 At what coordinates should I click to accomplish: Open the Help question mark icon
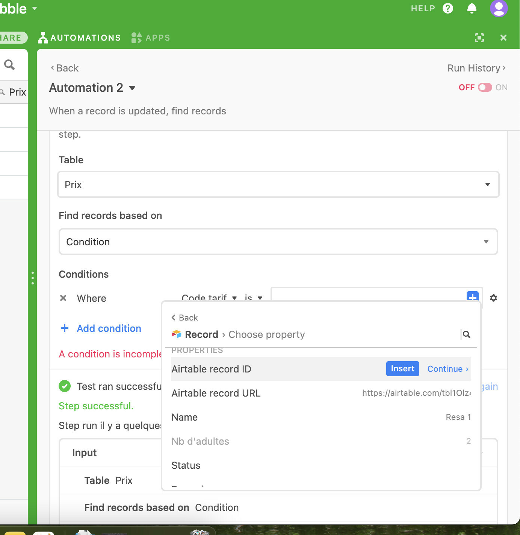tap(448, 8)
